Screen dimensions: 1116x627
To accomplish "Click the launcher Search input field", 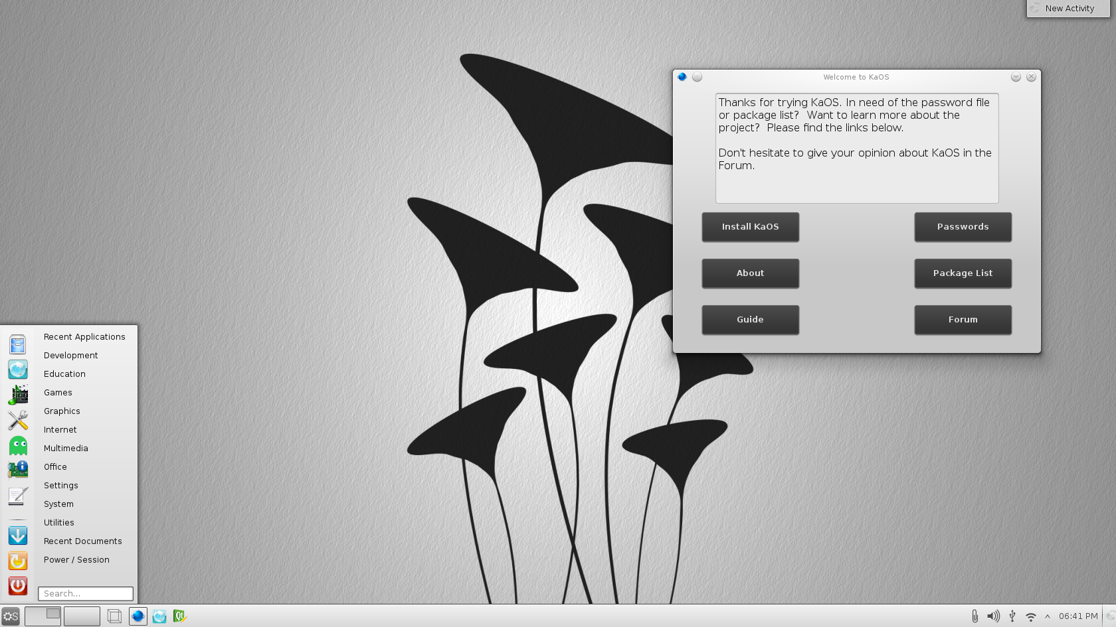I will click(86, 594).
